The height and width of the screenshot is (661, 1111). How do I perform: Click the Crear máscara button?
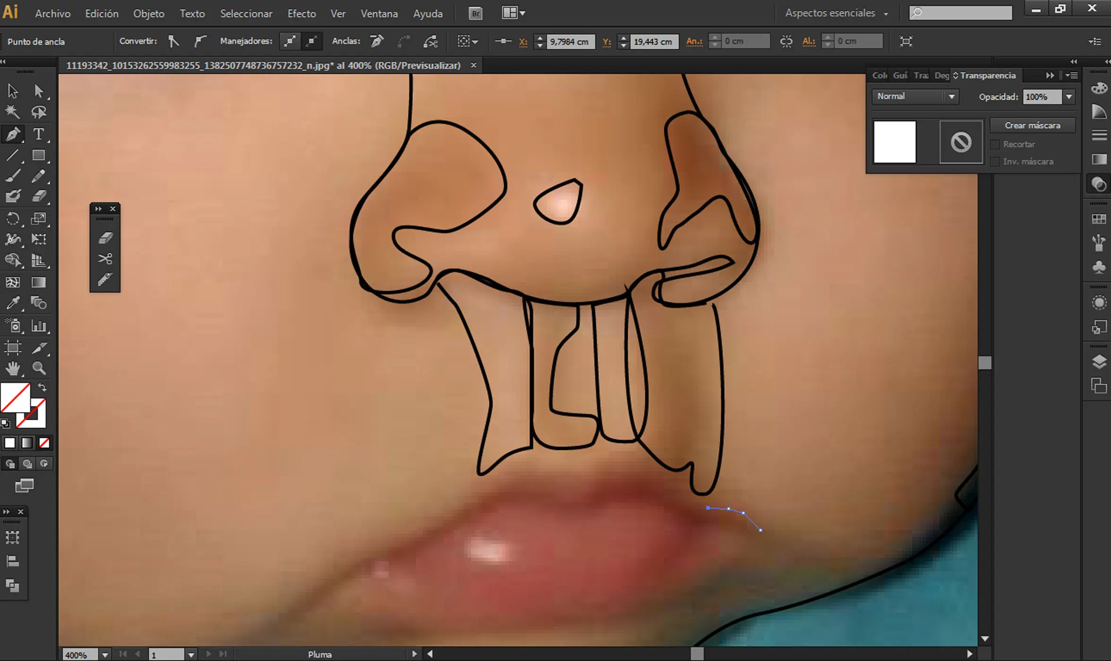pos(1033,126)
